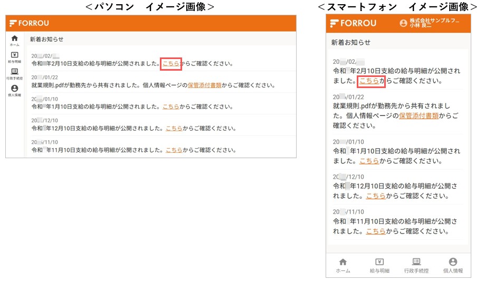Open こちら link for 1月10日 payslip on smartphone

369,161
